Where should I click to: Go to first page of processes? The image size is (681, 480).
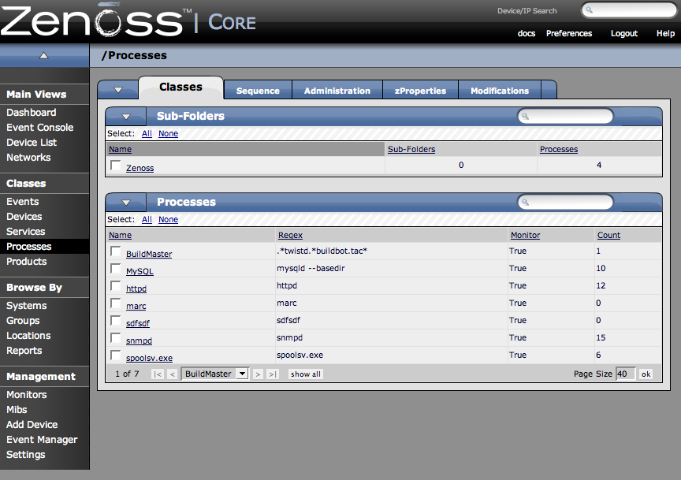tap(158, 374)
